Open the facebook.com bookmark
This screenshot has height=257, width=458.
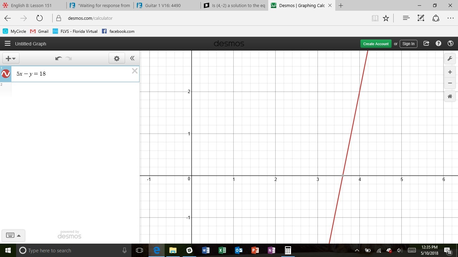[x=118, y=31]
